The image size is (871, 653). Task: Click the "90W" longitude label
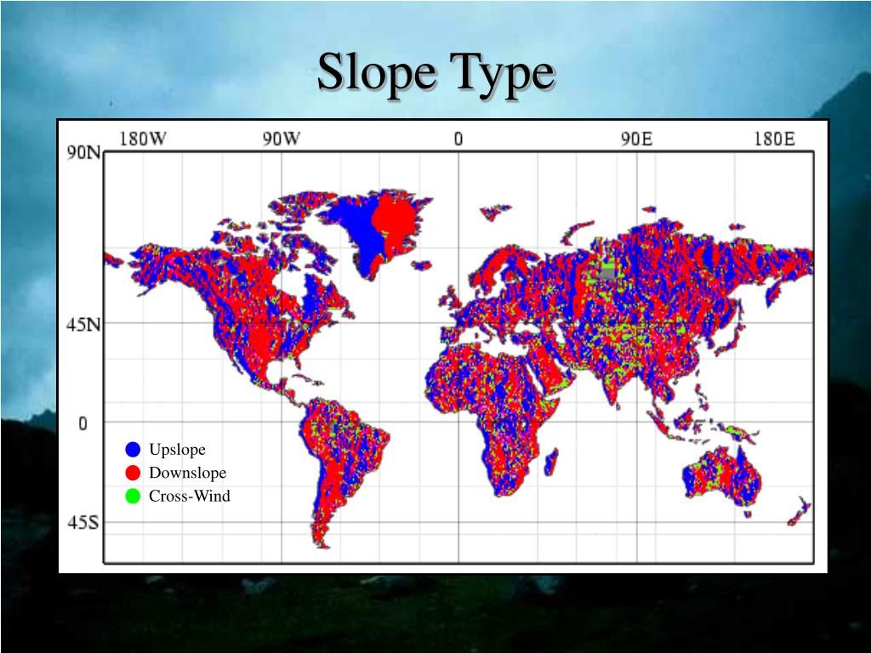coord(281,139)
